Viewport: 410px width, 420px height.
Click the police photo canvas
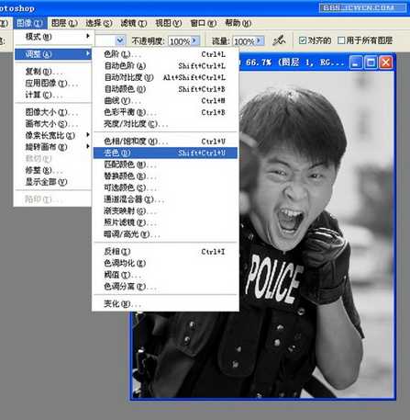[x=316, y=234]
